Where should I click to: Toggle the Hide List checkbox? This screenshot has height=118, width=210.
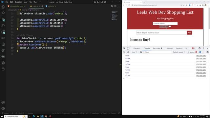[170, 27]
